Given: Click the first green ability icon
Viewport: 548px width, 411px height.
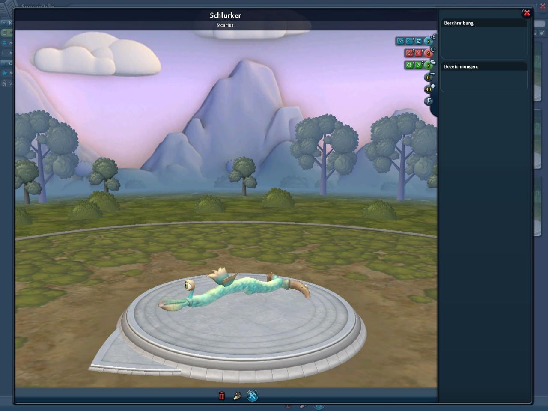Looking at the screenshot, I should click(x=410, y=65).
